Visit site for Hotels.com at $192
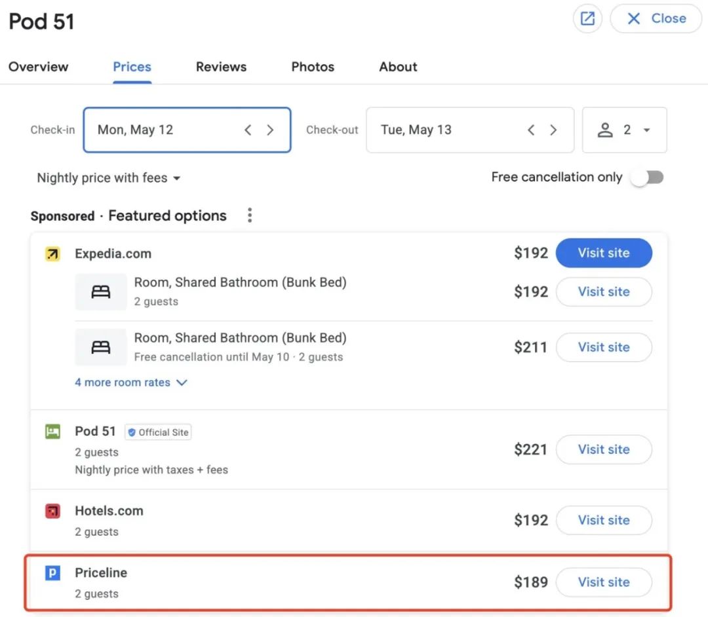708x617 pixels. 604,520
